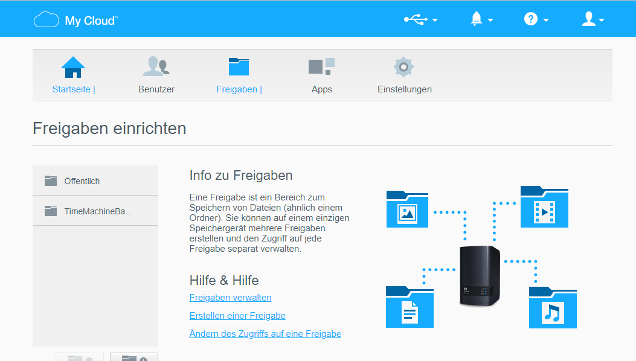
Task: Open the Freigaben verwalten help link
Action: coord(230,298)
